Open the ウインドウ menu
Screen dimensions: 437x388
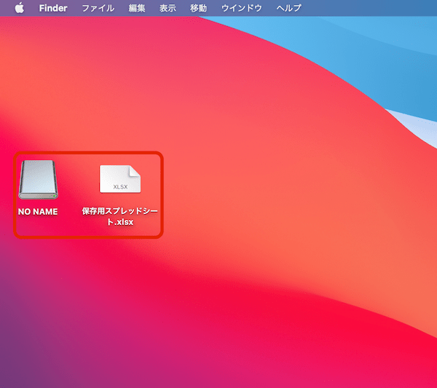coord(241,8)
